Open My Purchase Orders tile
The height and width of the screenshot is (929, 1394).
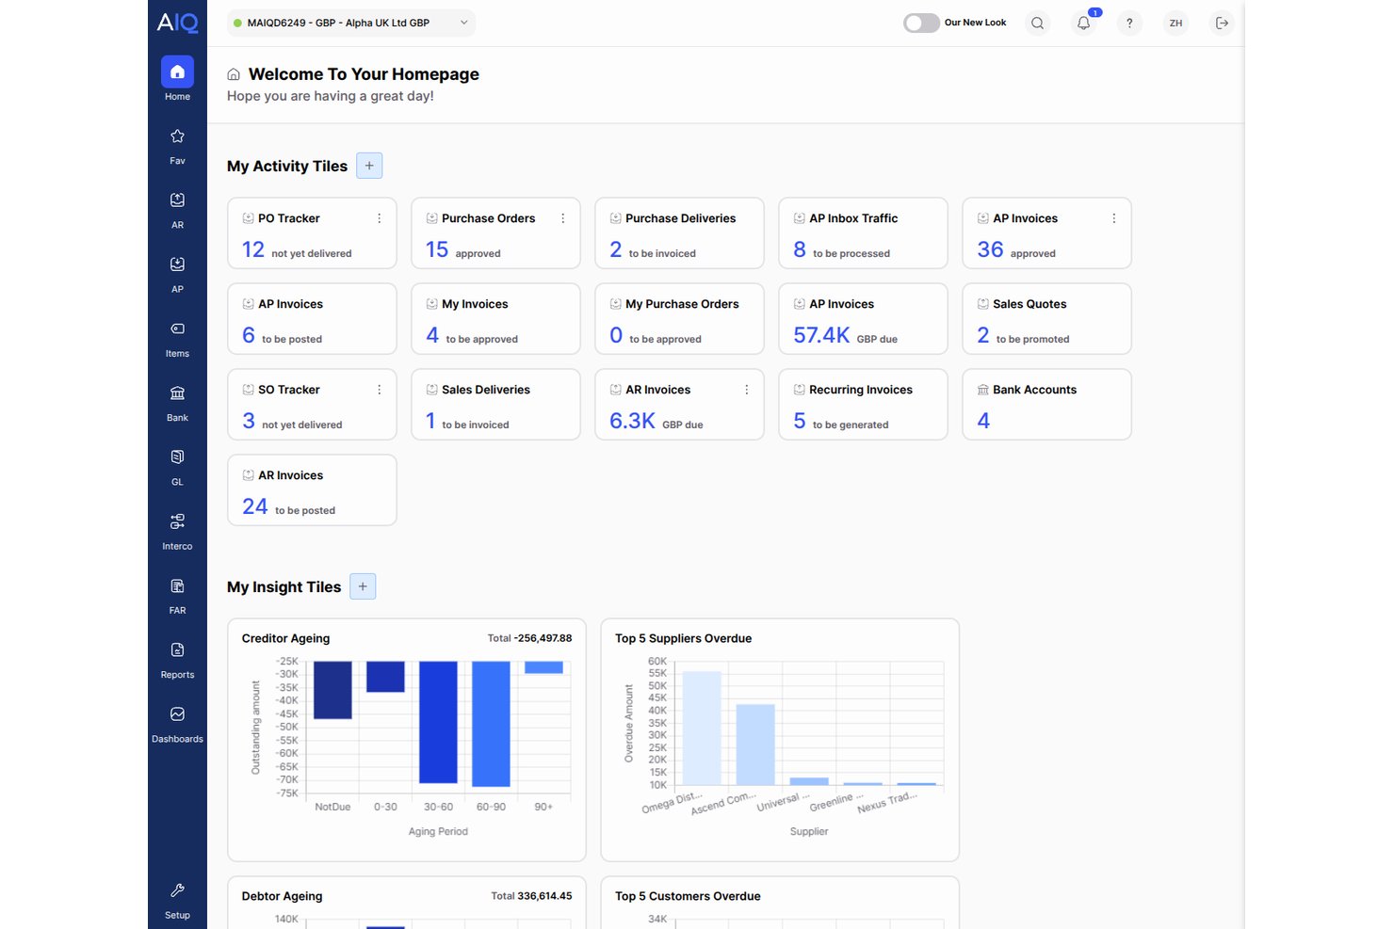click(x=679, y=319)
